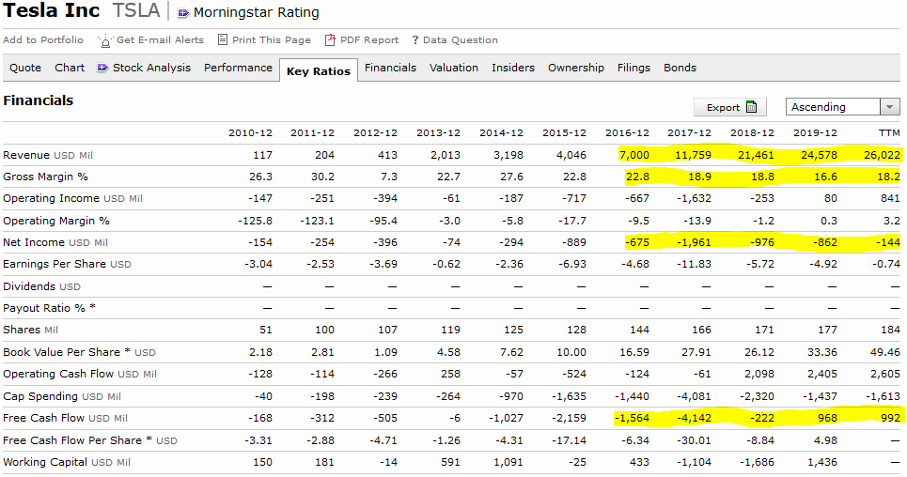Image resolution: width=907 pixels, height=477 pixels.
Task: Open the Ascending sort order dropdown
Action: pyautogui.click(x=834, y=107)
